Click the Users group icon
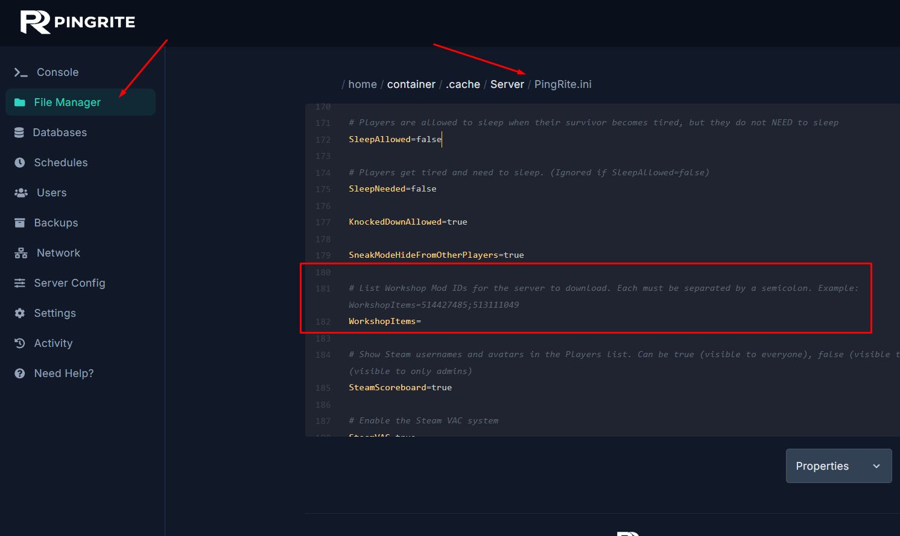The width and height of the screenshot is (900, 536). pos(21,193)
